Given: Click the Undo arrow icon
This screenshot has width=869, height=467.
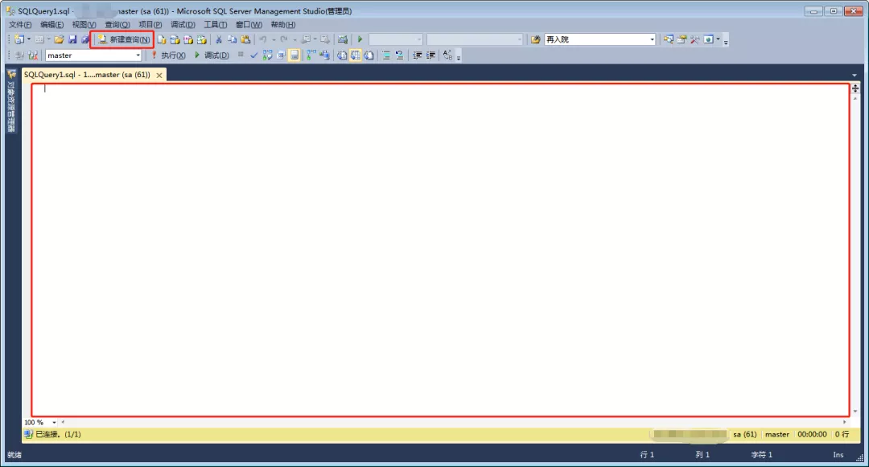Looking at the screenshot, I should tap(262, 39).
